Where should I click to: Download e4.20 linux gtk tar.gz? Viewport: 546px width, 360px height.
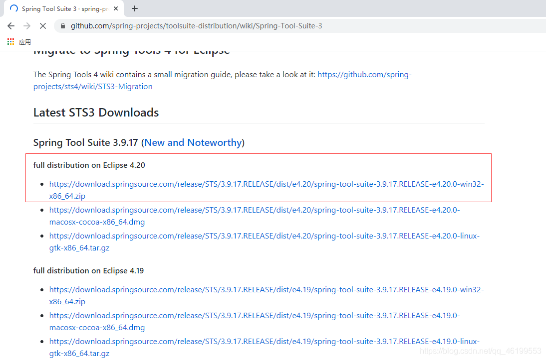click(265, 242)
